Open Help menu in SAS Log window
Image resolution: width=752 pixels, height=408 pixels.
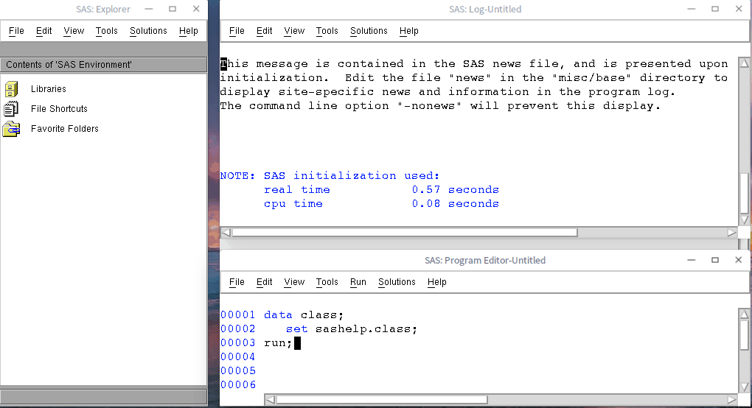pyautogui.click(x=409, y=31)
